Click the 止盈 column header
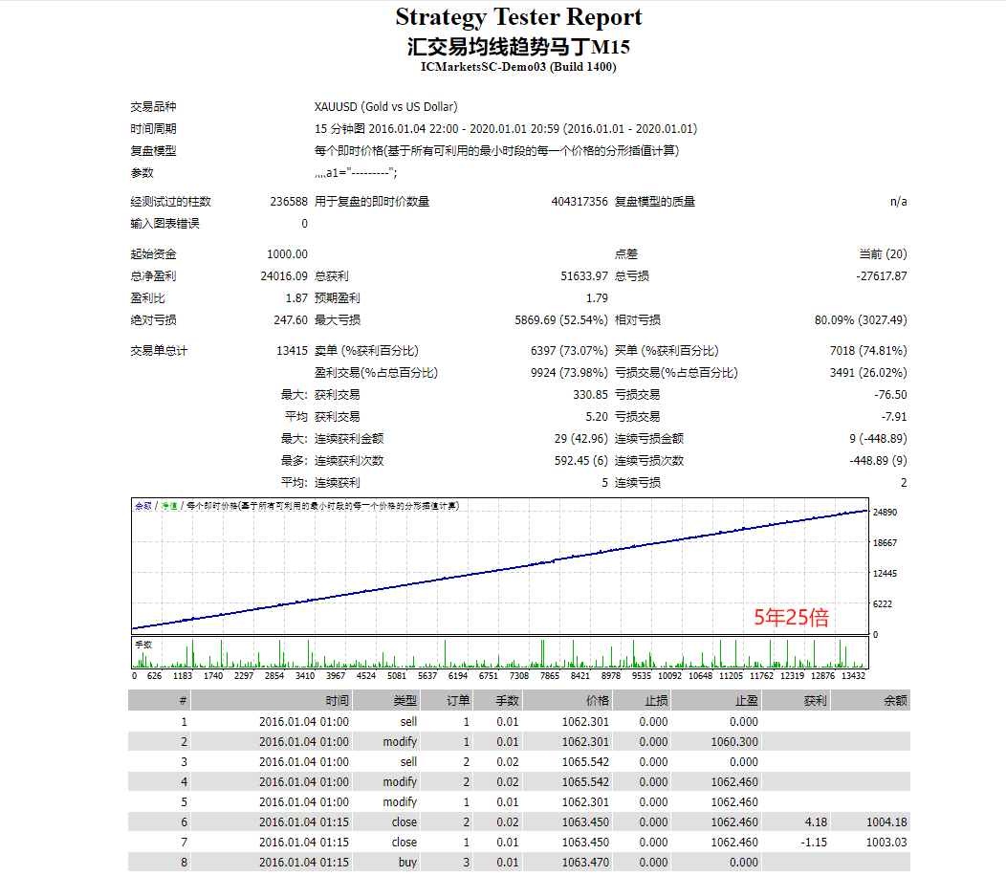The width and height of the screenshot is (1006, 876). tap(716, 700)
